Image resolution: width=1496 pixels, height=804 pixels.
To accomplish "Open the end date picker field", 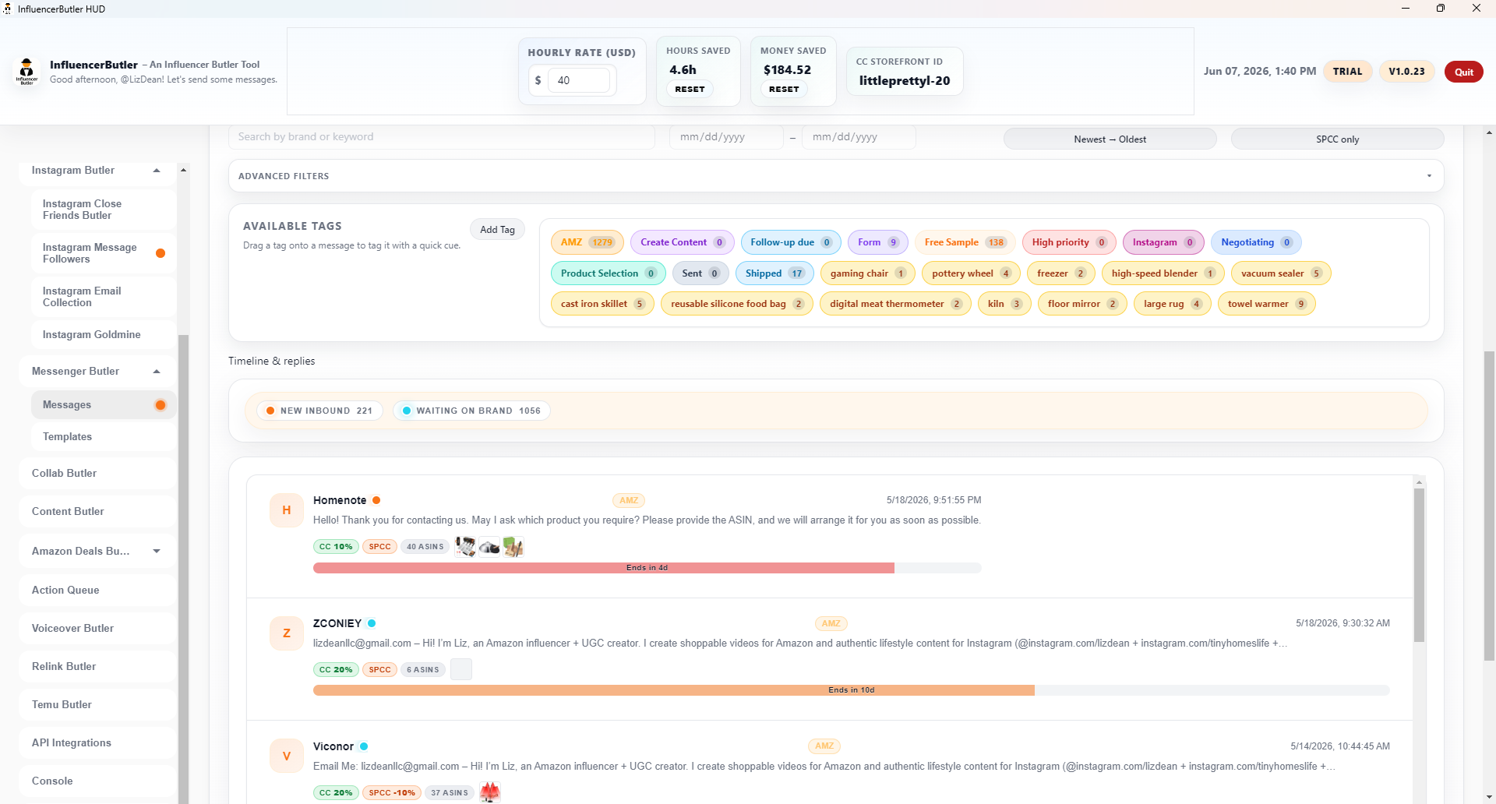I will (x=859, y=137).
